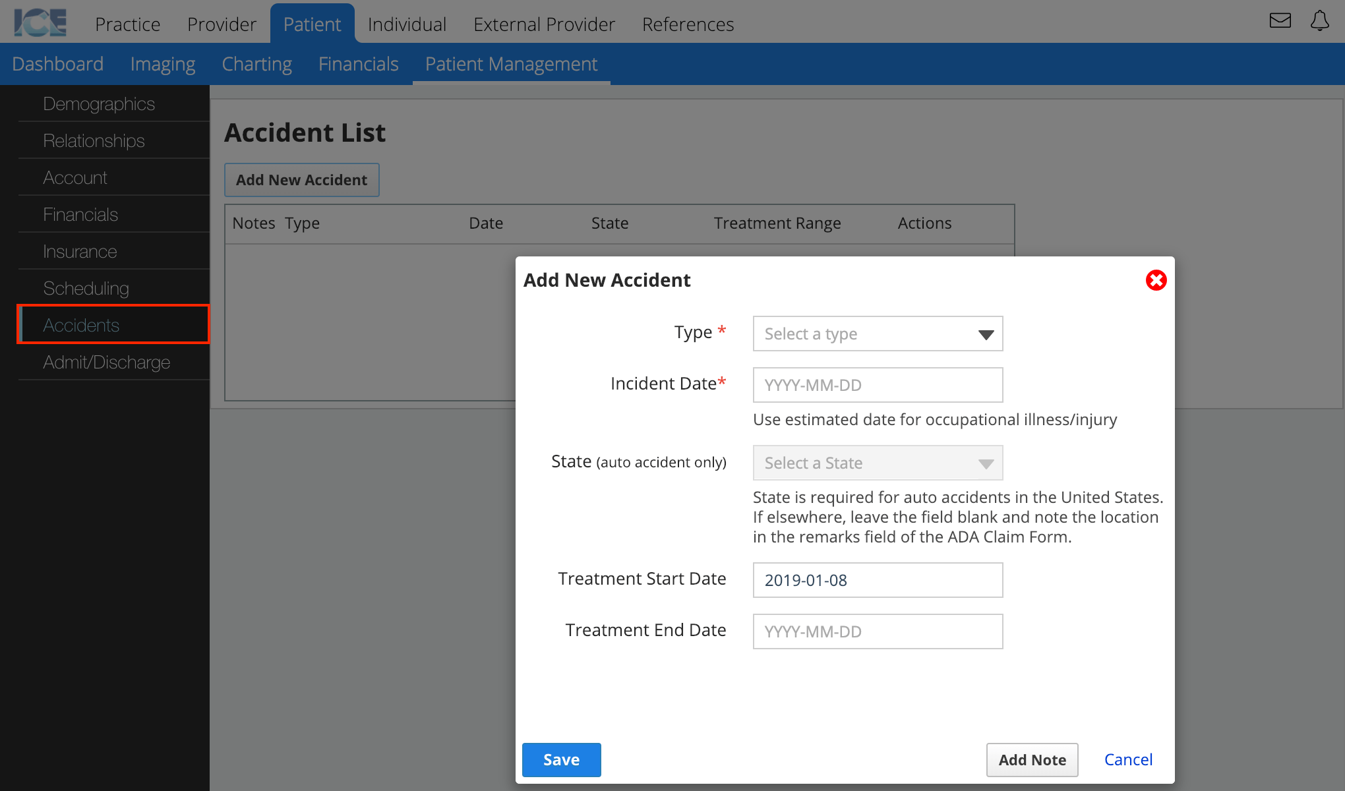Click the Type column header
The width and height of the screenshot is (1345, 791).
[302, 223]
